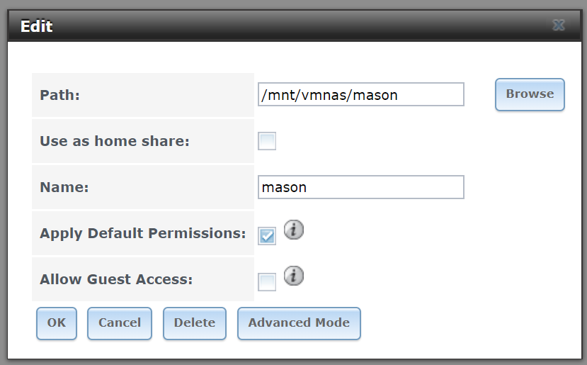
Task: Click the Path: label
Action: [x=60, y=95]
